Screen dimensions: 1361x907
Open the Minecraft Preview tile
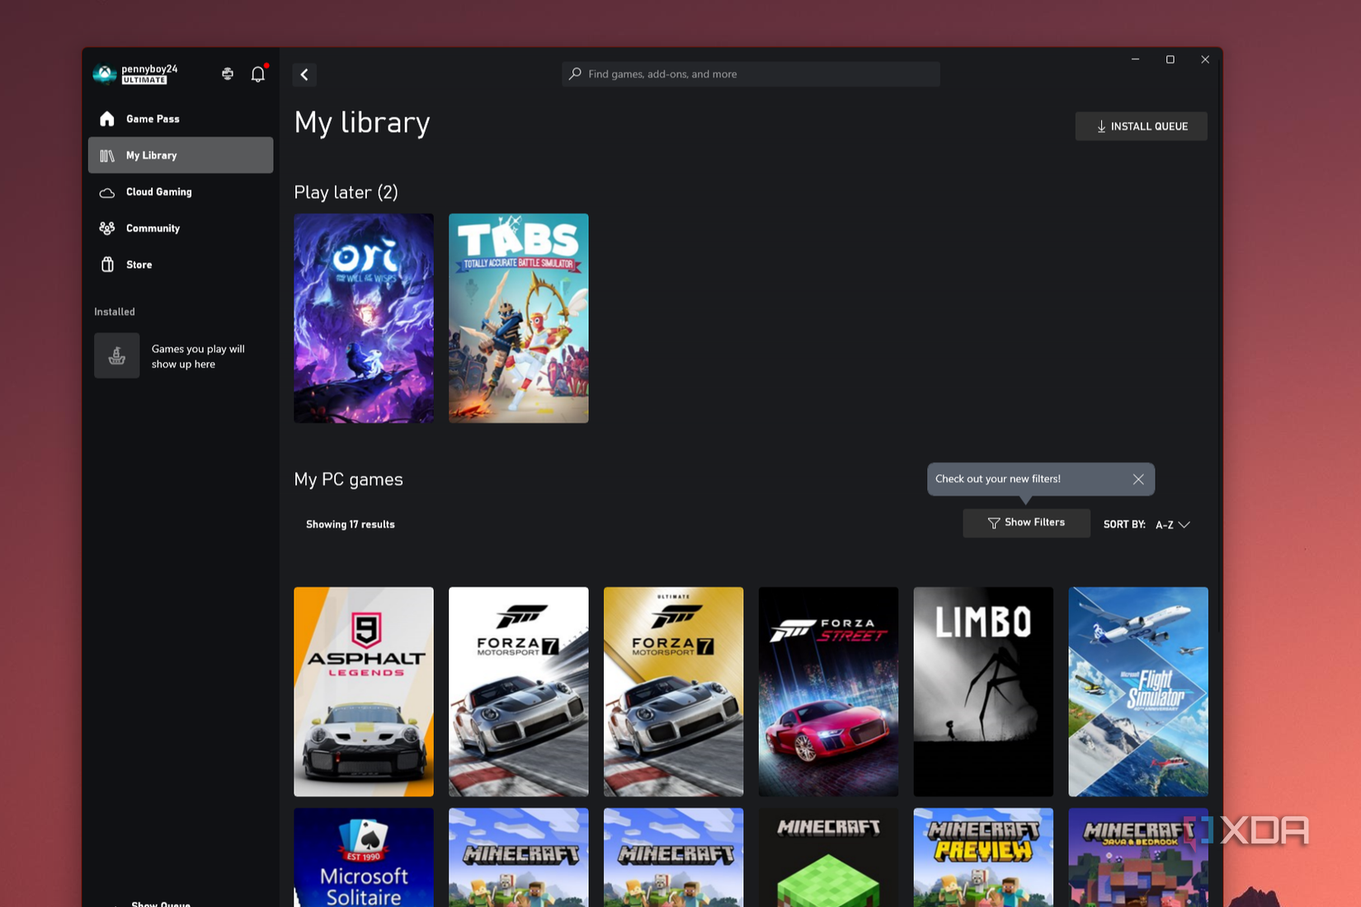[x=983, y=858]
